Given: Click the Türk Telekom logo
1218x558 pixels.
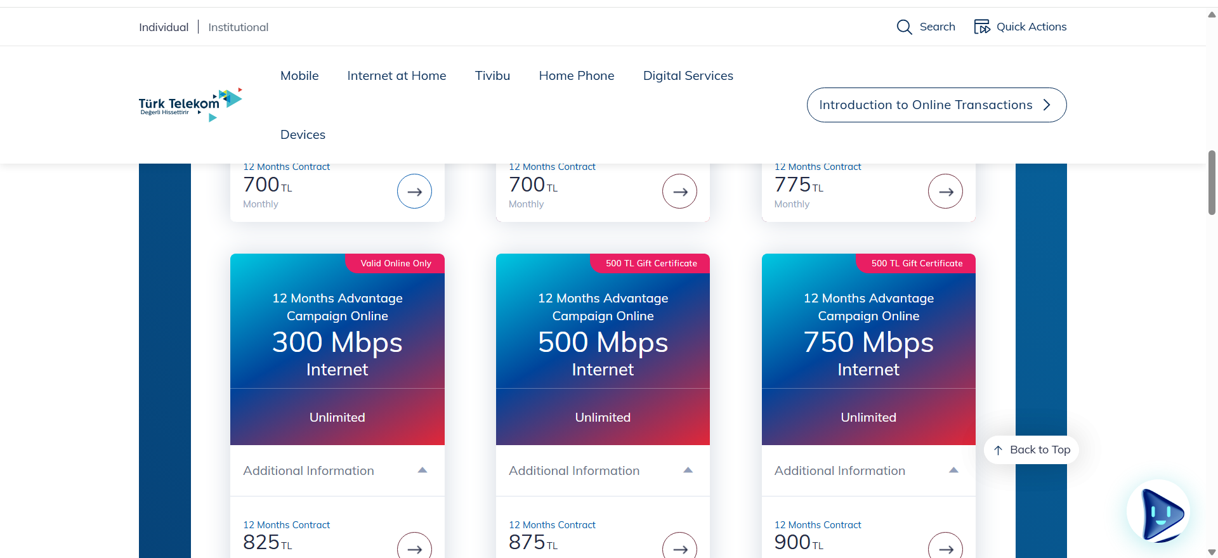Looking at the screenshot, I should coord(190,105).
